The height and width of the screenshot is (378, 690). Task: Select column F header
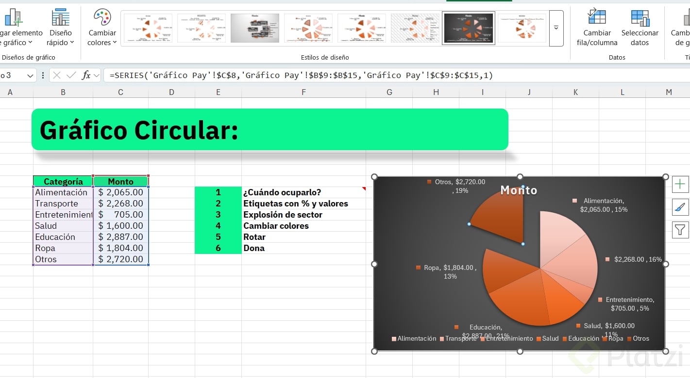[x=303, y=92]
